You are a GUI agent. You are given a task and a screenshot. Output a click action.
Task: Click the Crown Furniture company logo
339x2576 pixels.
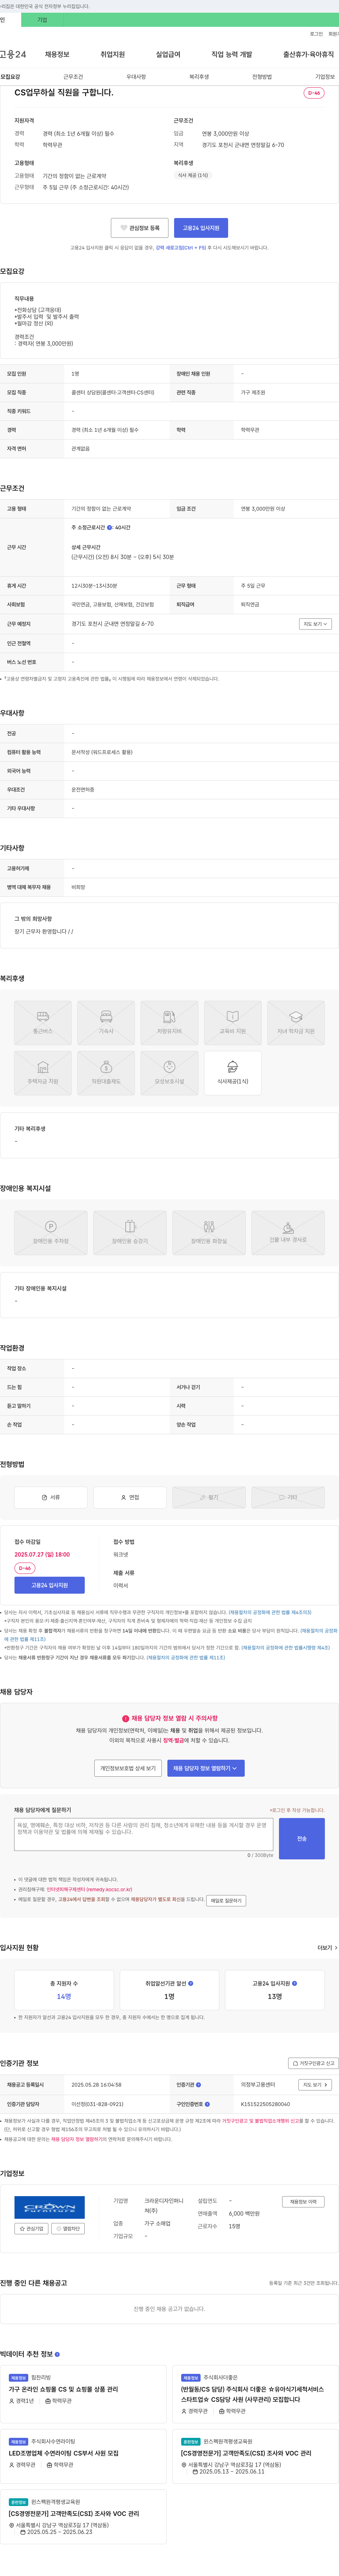coord(49,2207)
